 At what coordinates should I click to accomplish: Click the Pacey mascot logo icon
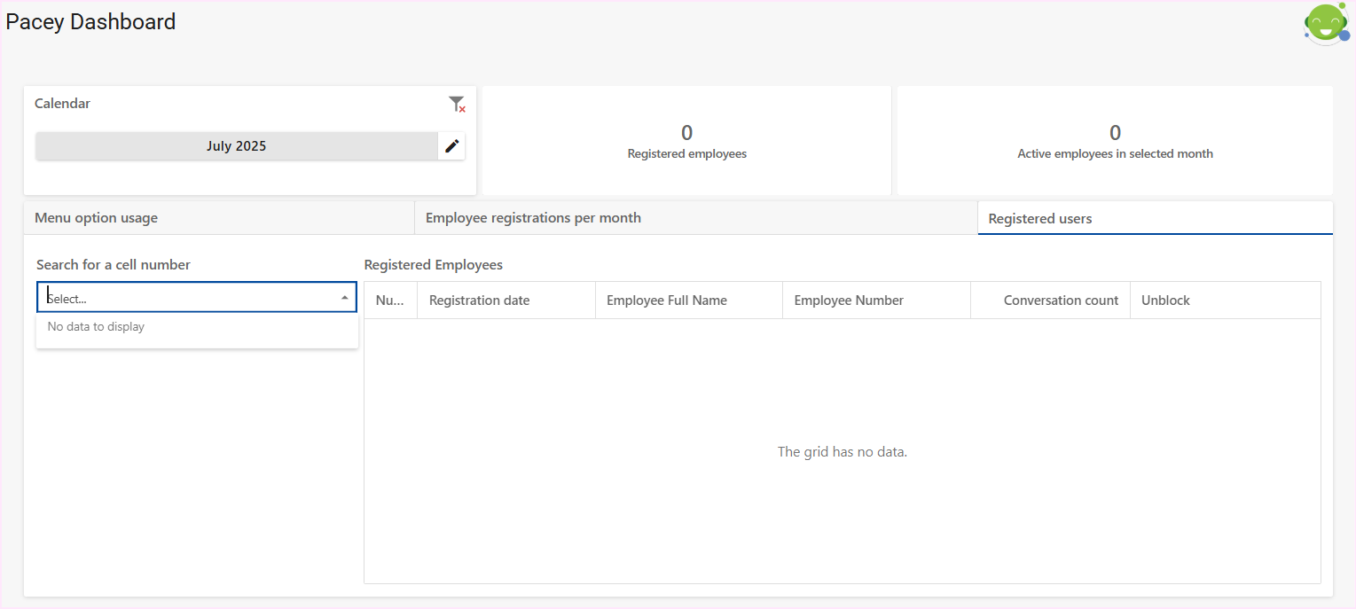click(x=1326, y=23)
